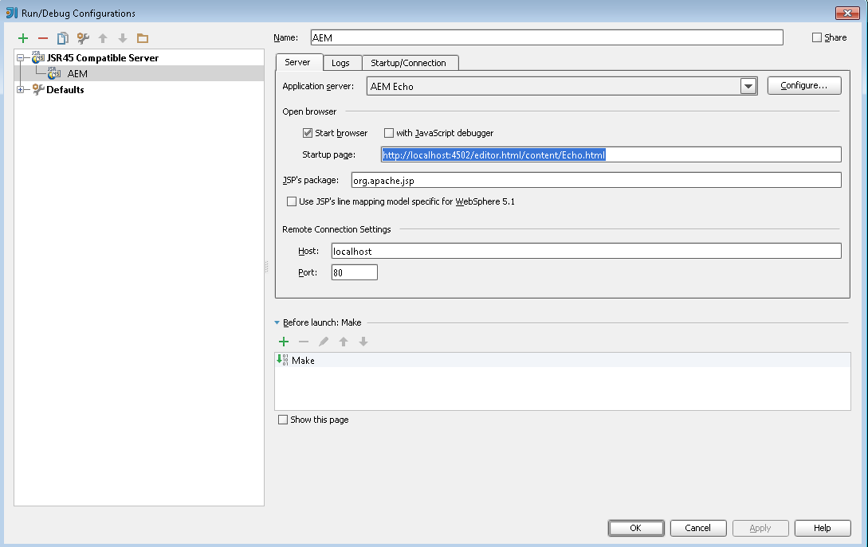This screenshot has height=547, width=868.
Task: Click the Configure... button
Action: 803,85
